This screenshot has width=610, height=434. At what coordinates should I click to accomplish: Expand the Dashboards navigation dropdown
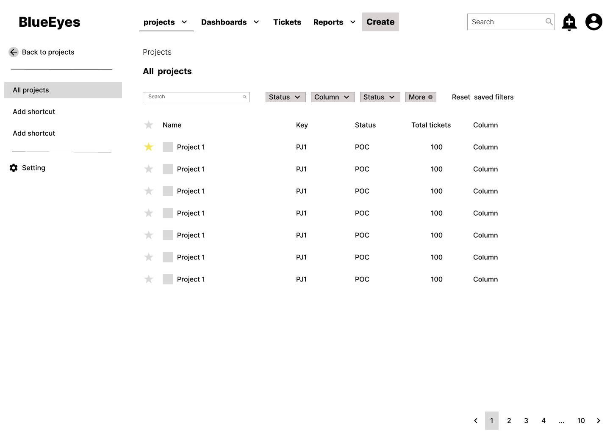pyautogui.click(x=256, y=22)
